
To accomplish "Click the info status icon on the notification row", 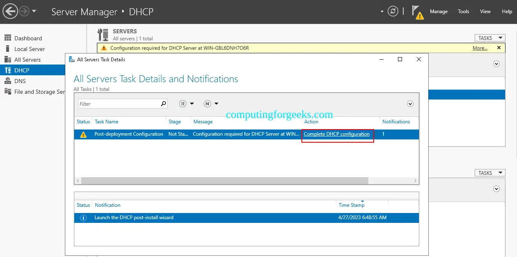I will 83,218.
